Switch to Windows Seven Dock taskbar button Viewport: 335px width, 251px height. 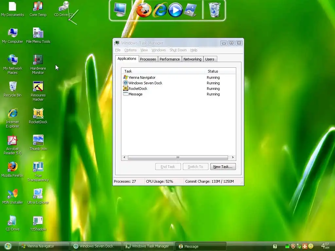[x=96, y=246]
